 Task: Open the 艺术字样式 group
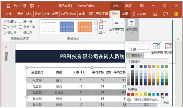116,26
